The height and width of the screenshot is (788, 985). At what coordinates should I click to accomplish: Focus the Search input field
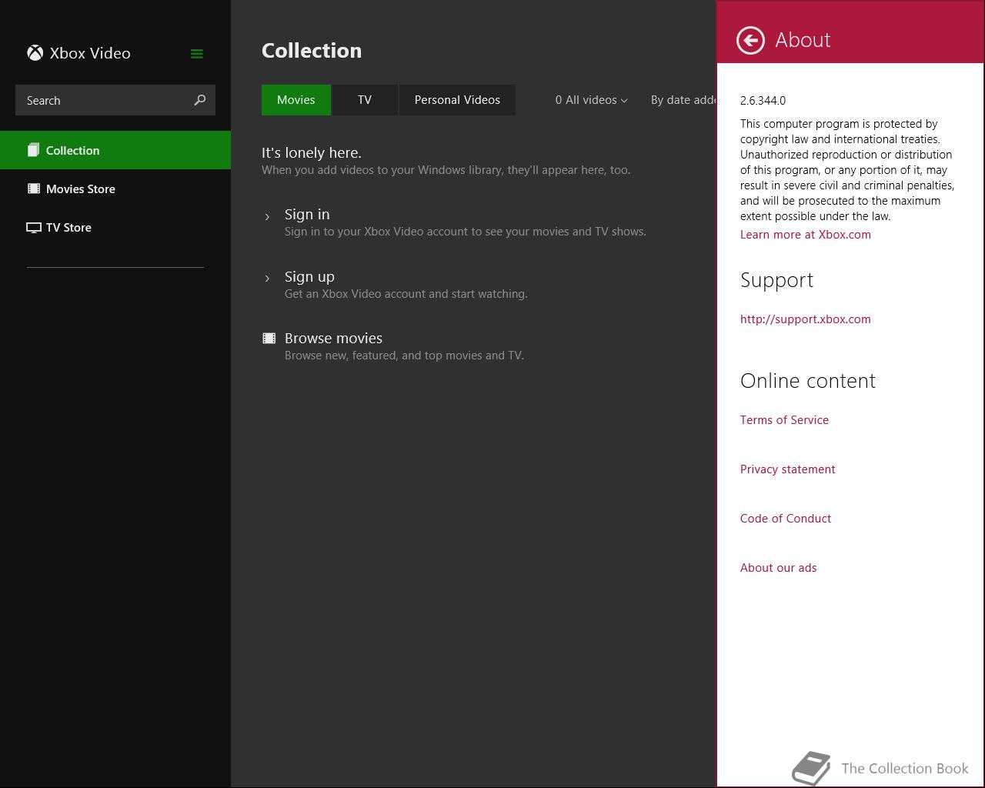[115, 100]
